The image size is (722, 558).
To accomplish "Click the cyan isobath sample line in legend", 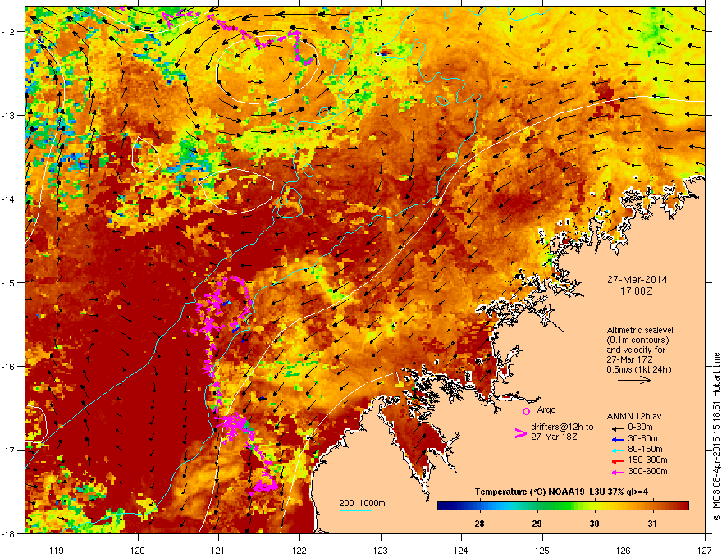I will pos(355,510).
